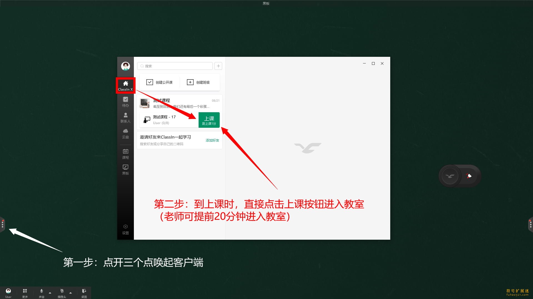The image size is (533, 299).
Task: Click the invite text 邀请好友来ClassIn一起学习
Action: click(x=165, y=137)
